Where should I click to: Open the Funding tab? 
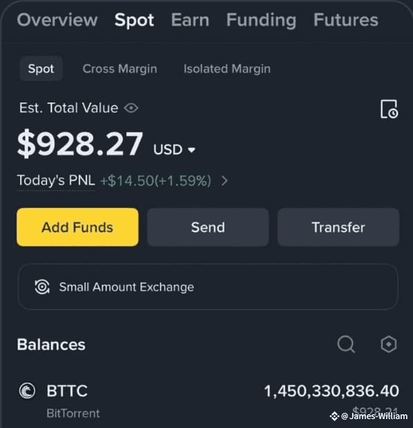pyautogui.click(x=261, y=21)
